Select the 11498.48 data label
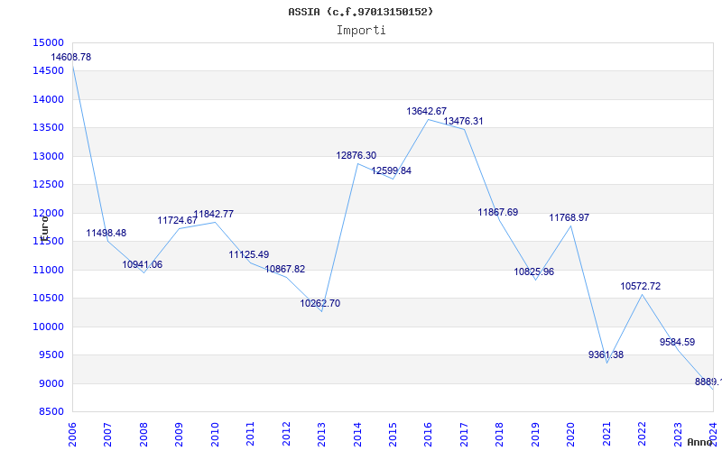This screenshot has width=722, height=451. pos(106,233)
